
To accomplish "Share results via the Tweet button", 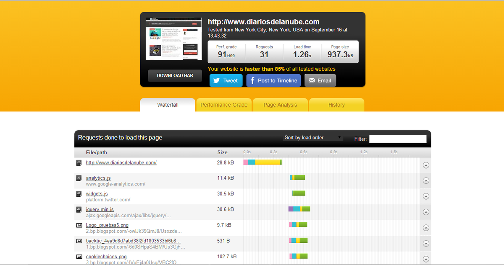I will point(226,81).
